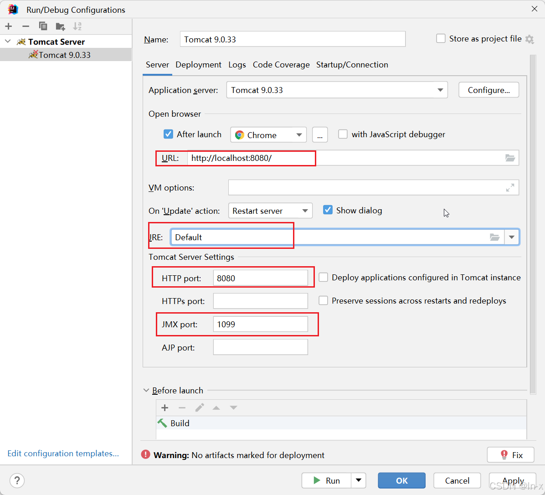Click the Apply button
Image resolution: width=545 pixels, height=495 pixels.
[513, 480]
